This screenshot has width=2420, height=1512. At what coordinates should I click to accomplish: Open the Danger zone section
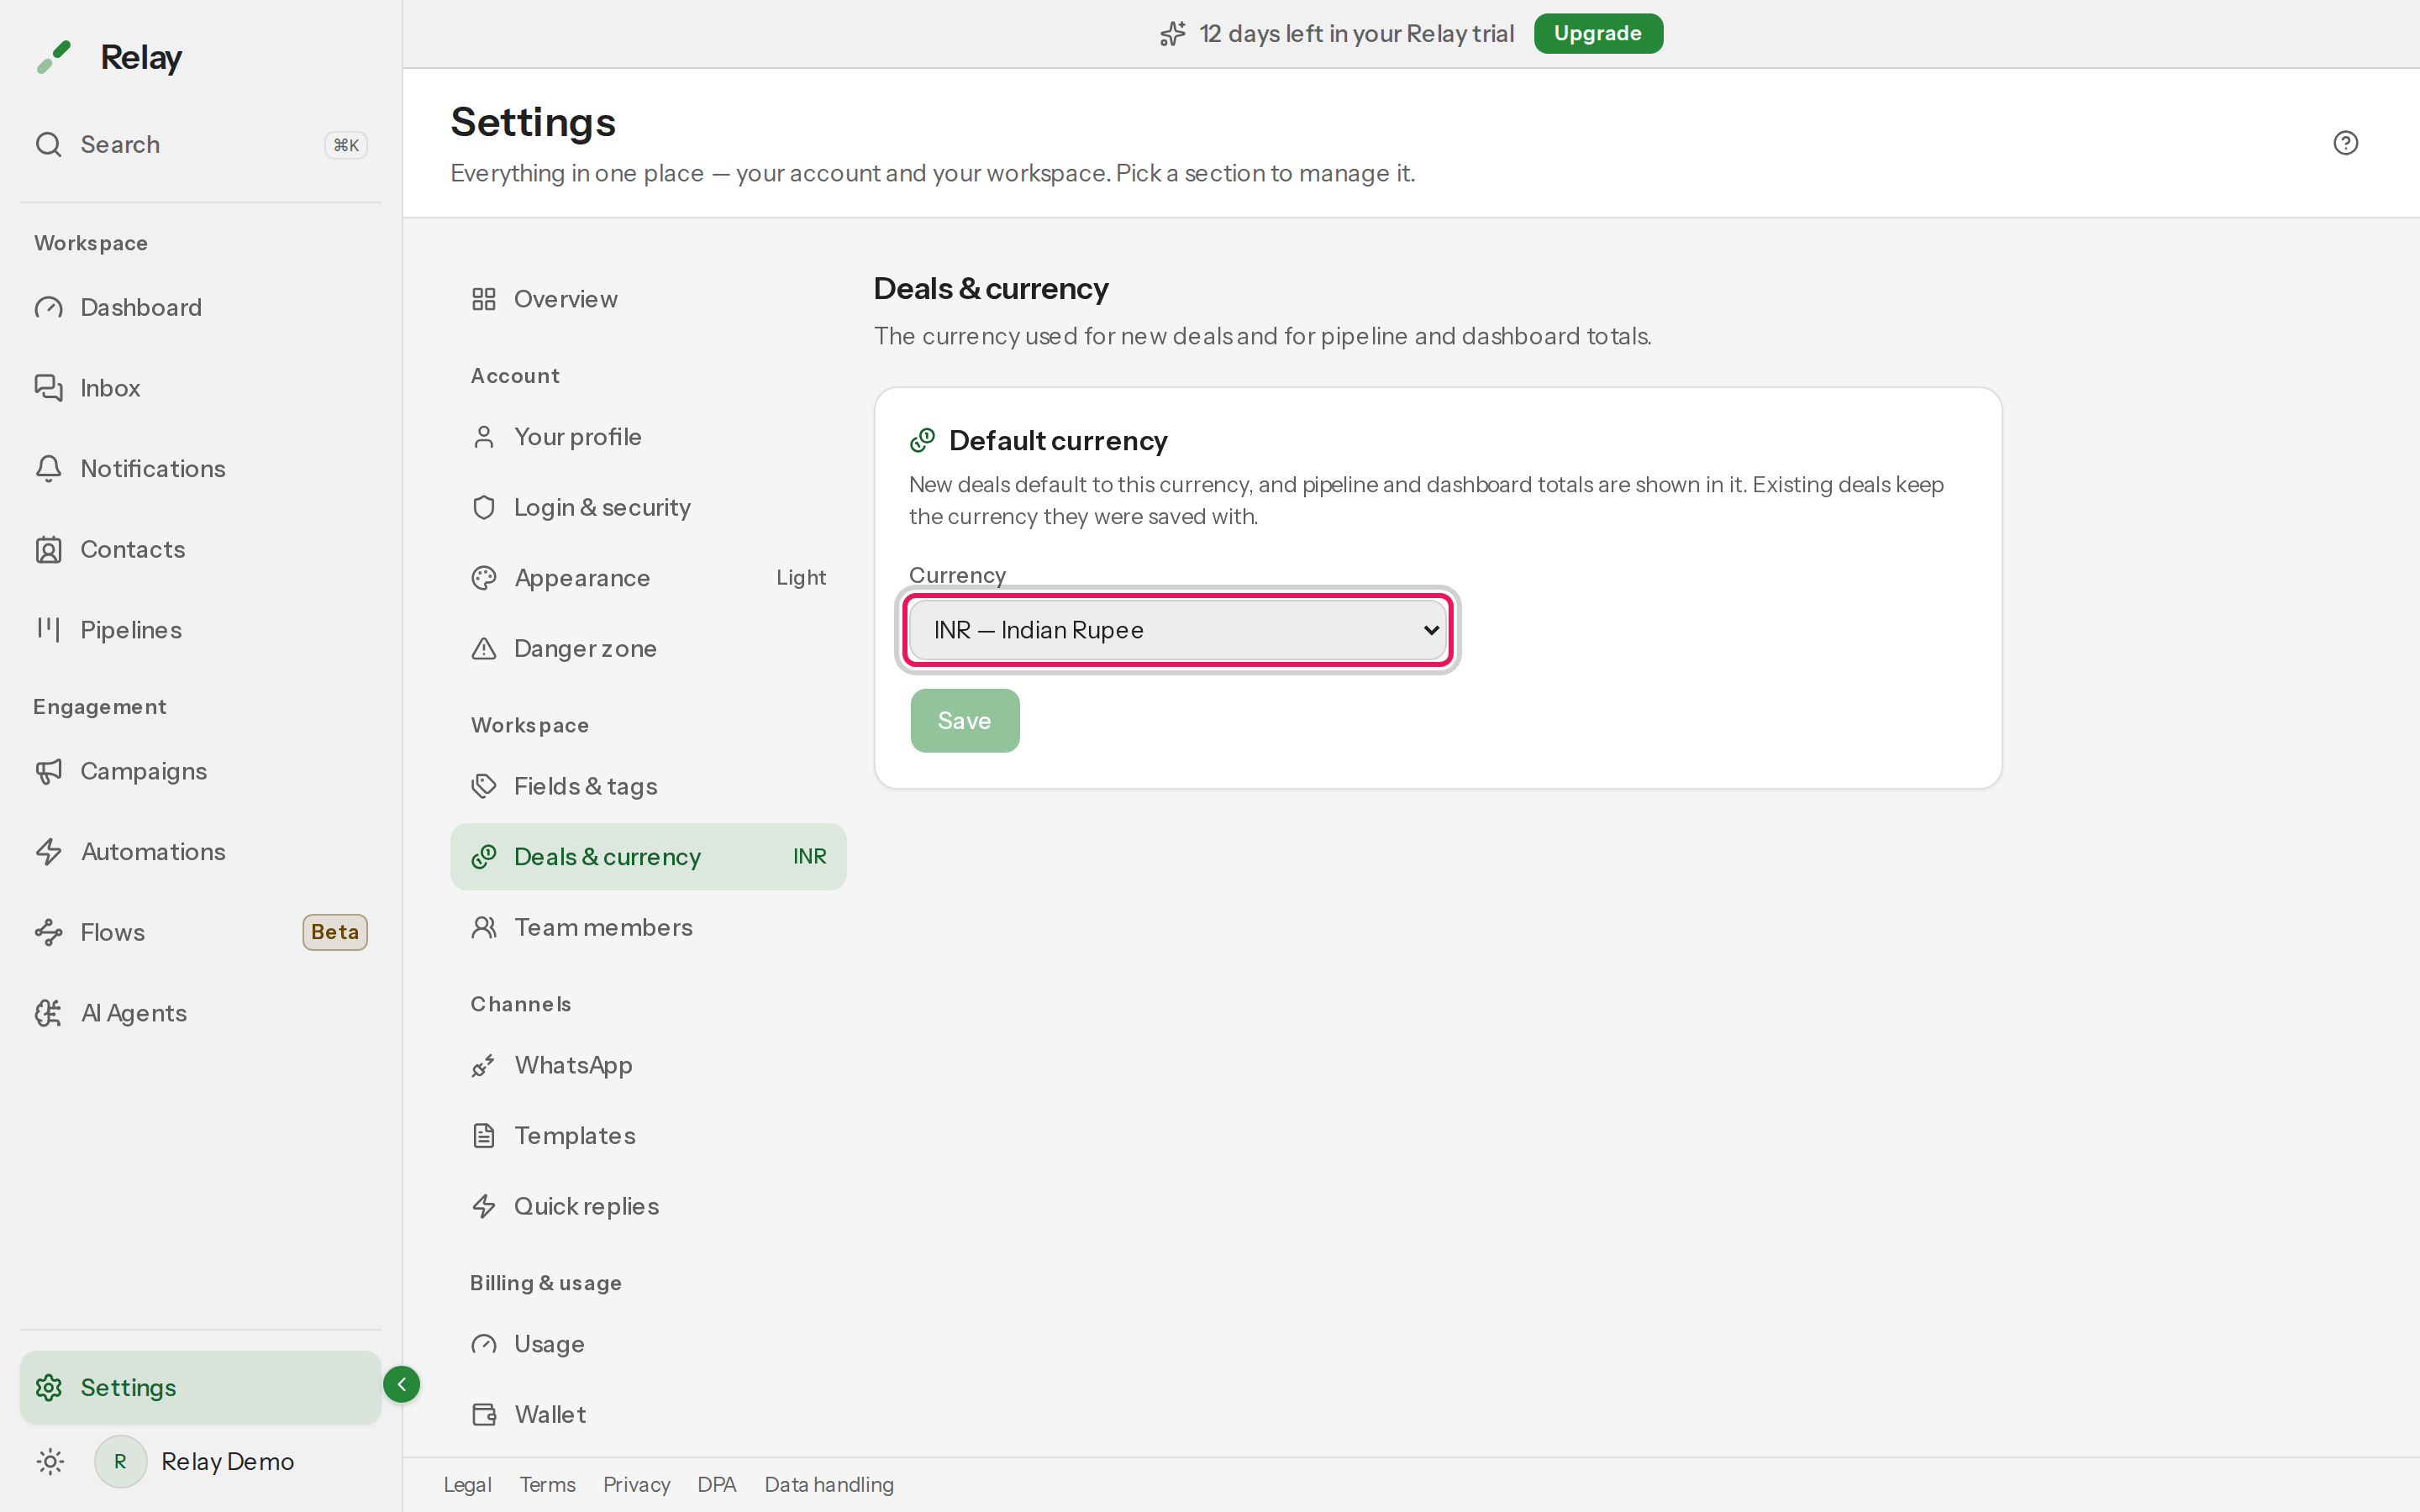point(648,649)
